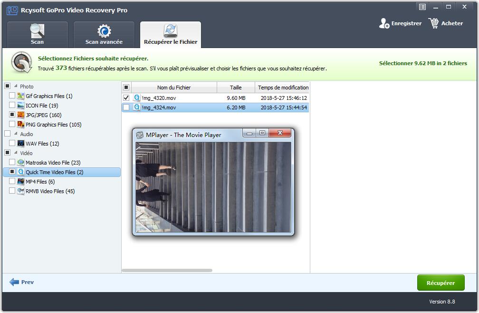Click the Acheter shopping cart icon
Image resolution: width=479 pixels, height=313 pixels.
(x=433, y=23)
